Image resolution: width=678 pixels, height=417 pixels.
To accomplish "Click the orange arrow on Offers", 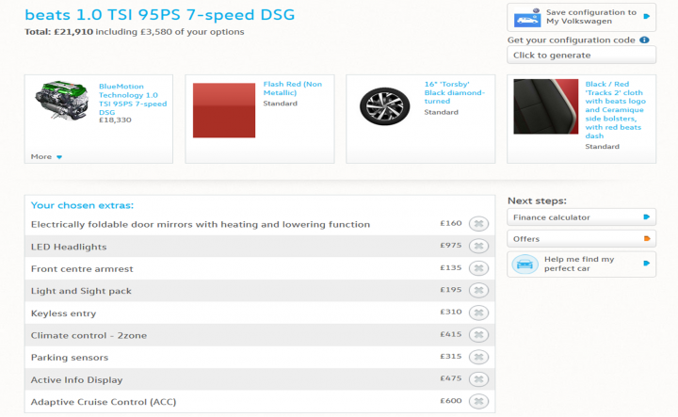I will (647, 238).
